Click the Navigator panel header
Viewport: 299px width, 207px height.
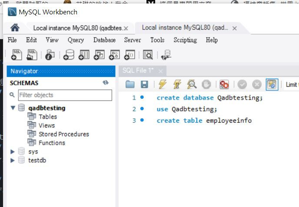coord(61,71)
